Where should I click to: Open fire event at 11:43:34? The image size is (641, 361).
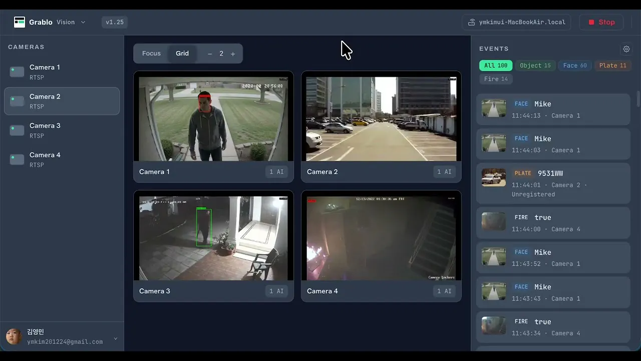553,327
